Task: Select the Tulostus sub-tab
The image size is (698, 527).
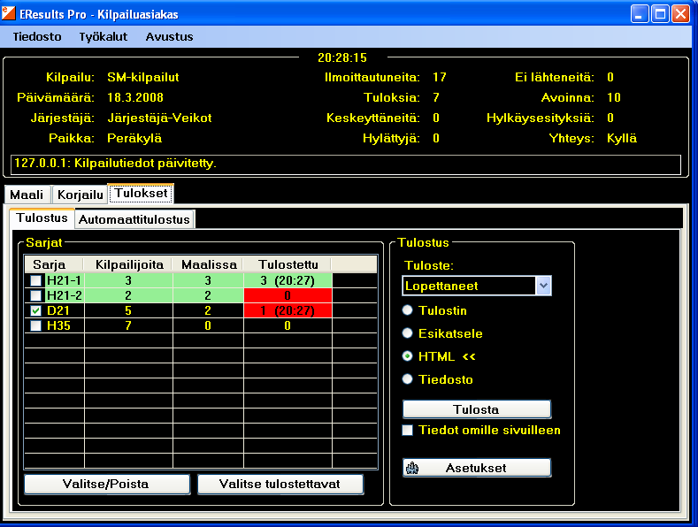Action: [42, 218]
